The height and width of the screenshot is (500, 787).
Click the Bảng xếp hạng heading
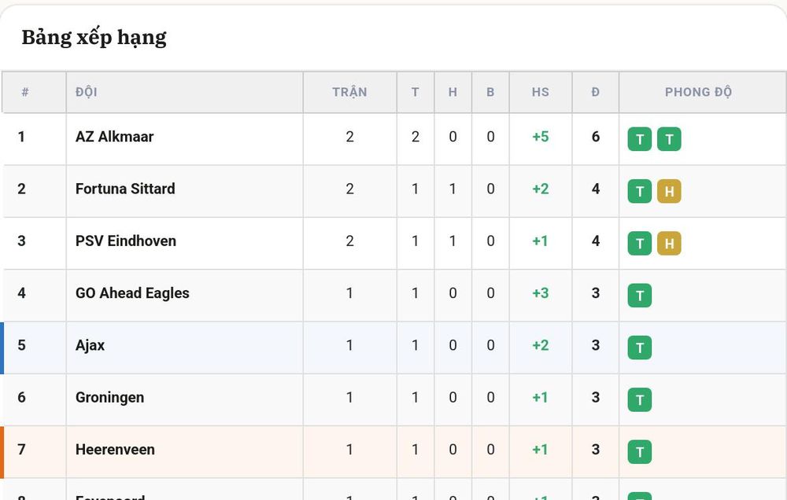[94, 37]
